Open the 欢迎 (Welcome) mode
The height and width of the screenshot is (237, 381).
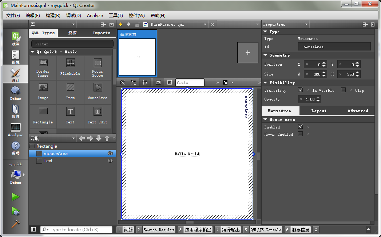[x=16, y=39]
